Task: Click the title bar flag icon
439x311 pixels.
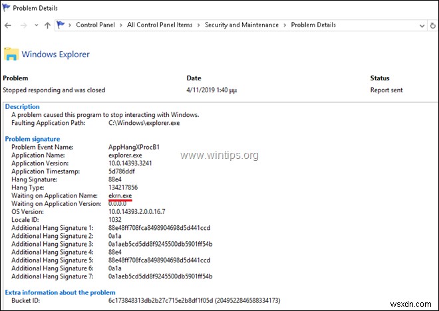Action: point(7,7)
